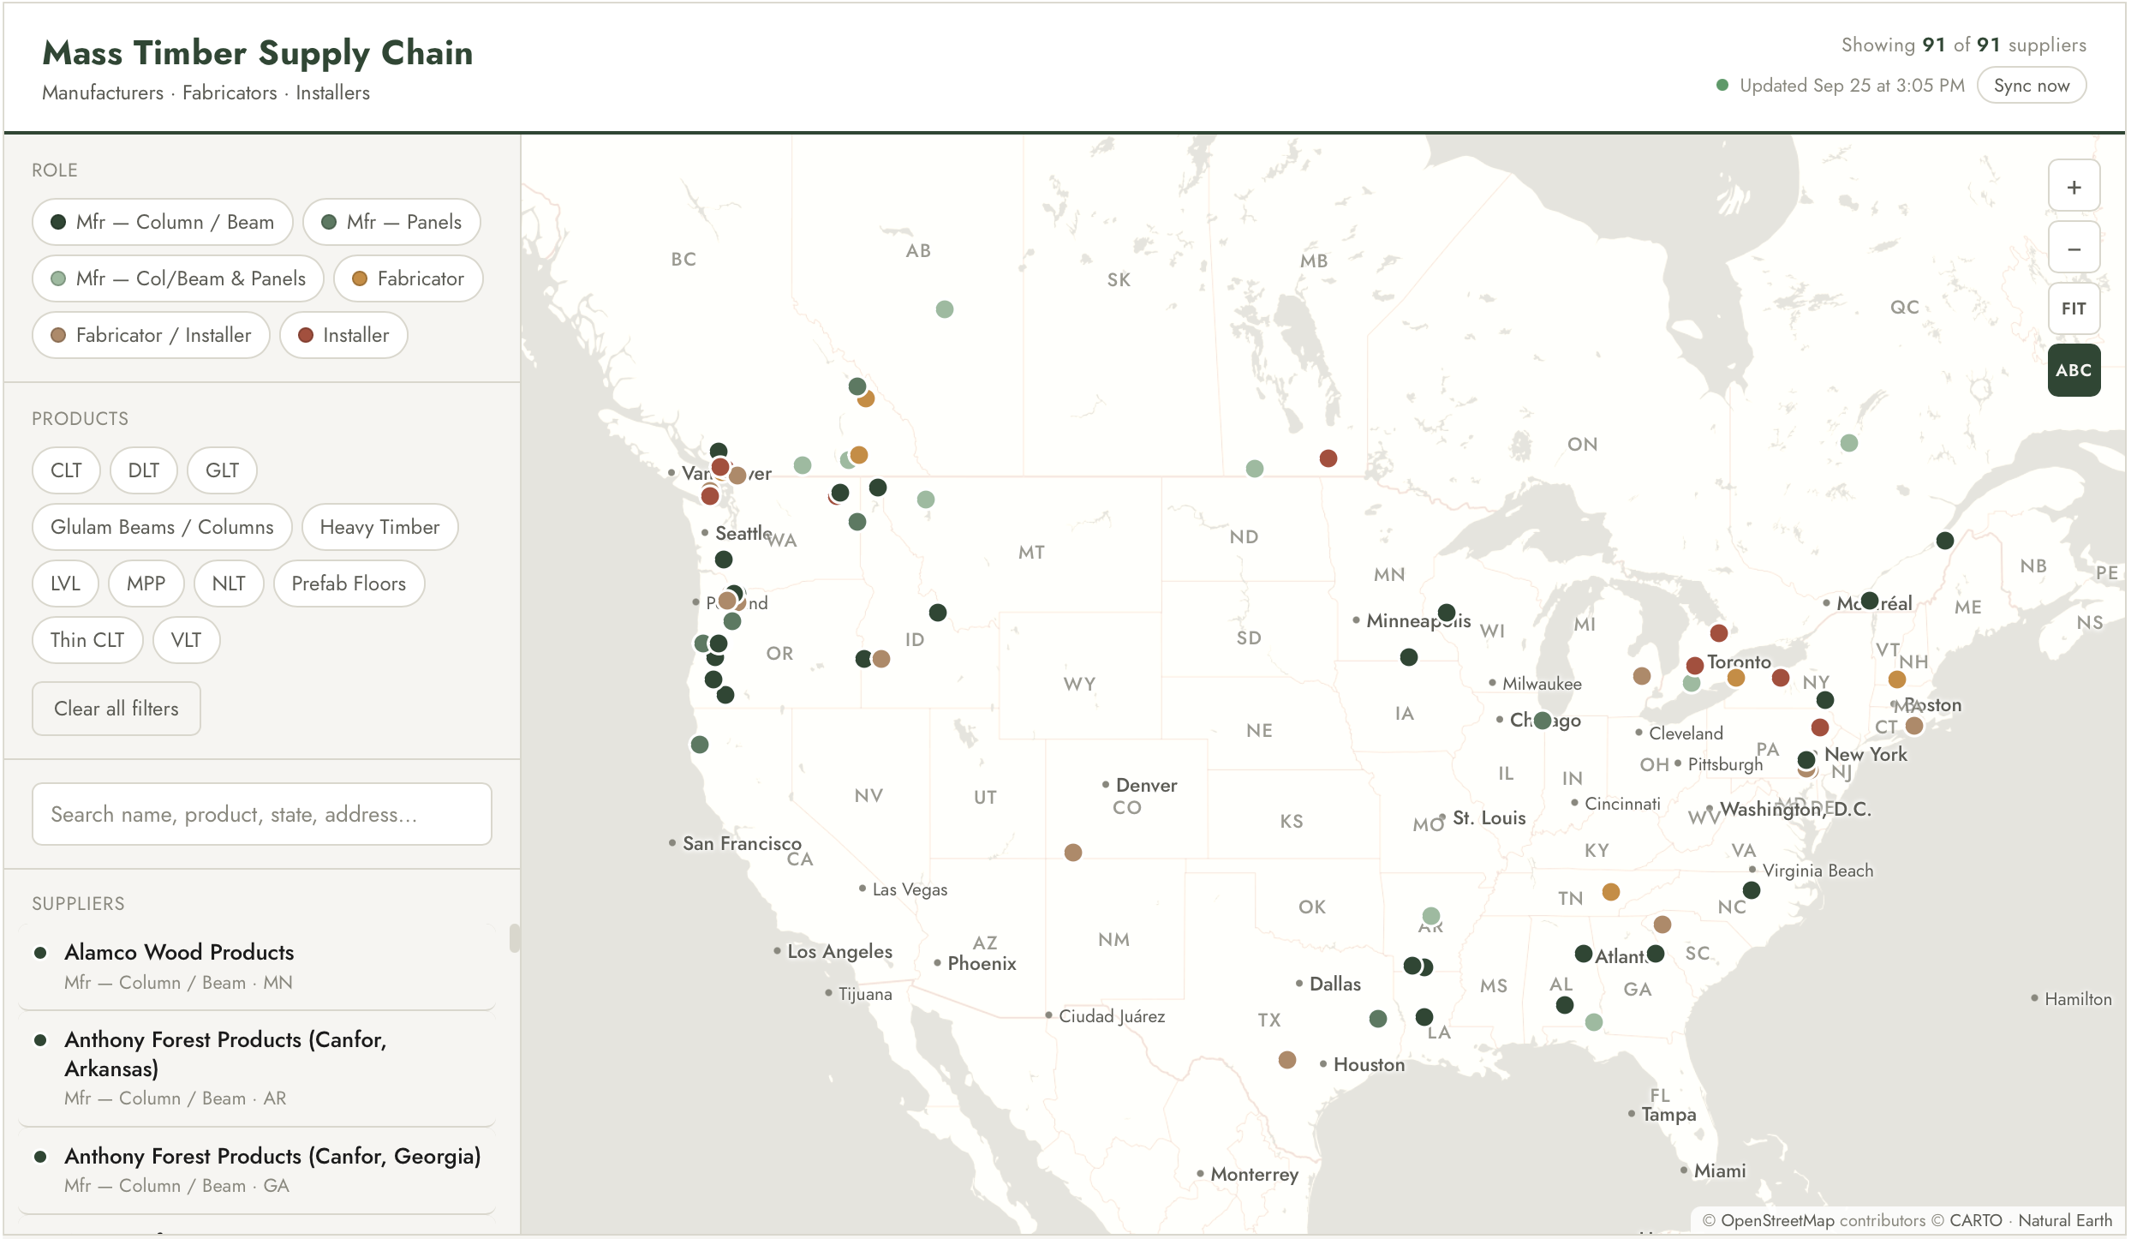Filter products by CLT
The width and height of the screenshot is (2131, 1239).
[x=66, y=470]
